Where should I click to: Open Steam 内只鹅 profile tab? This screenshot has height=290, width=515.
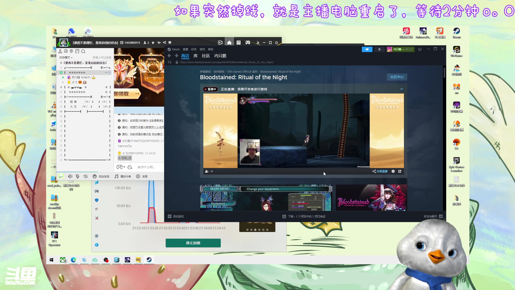(x=220, y=56)
